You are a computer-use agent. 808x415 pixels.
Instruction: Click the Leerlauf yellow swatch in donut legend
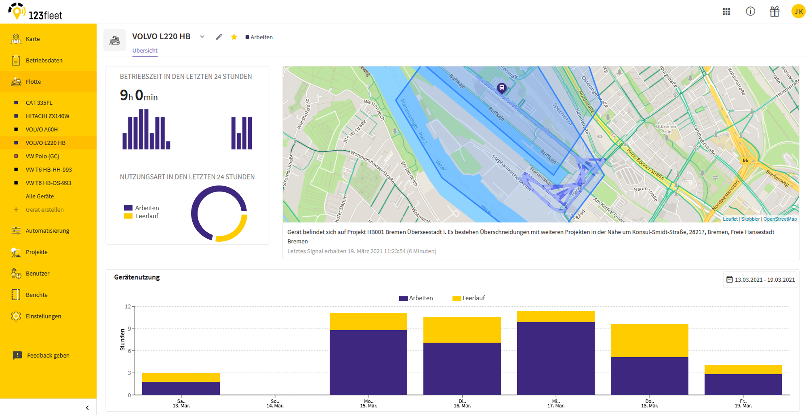coord(128,216)
